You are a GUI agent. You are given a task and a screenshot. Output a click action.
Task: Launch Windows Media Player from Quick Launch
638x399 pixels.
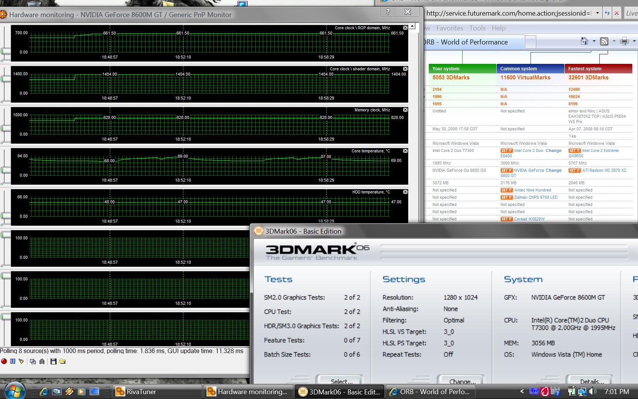[x=81, y=391]
